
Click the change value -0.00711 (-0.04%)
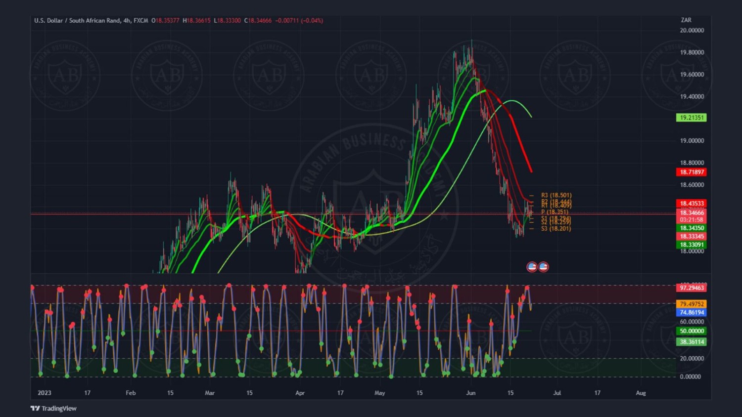299,21
